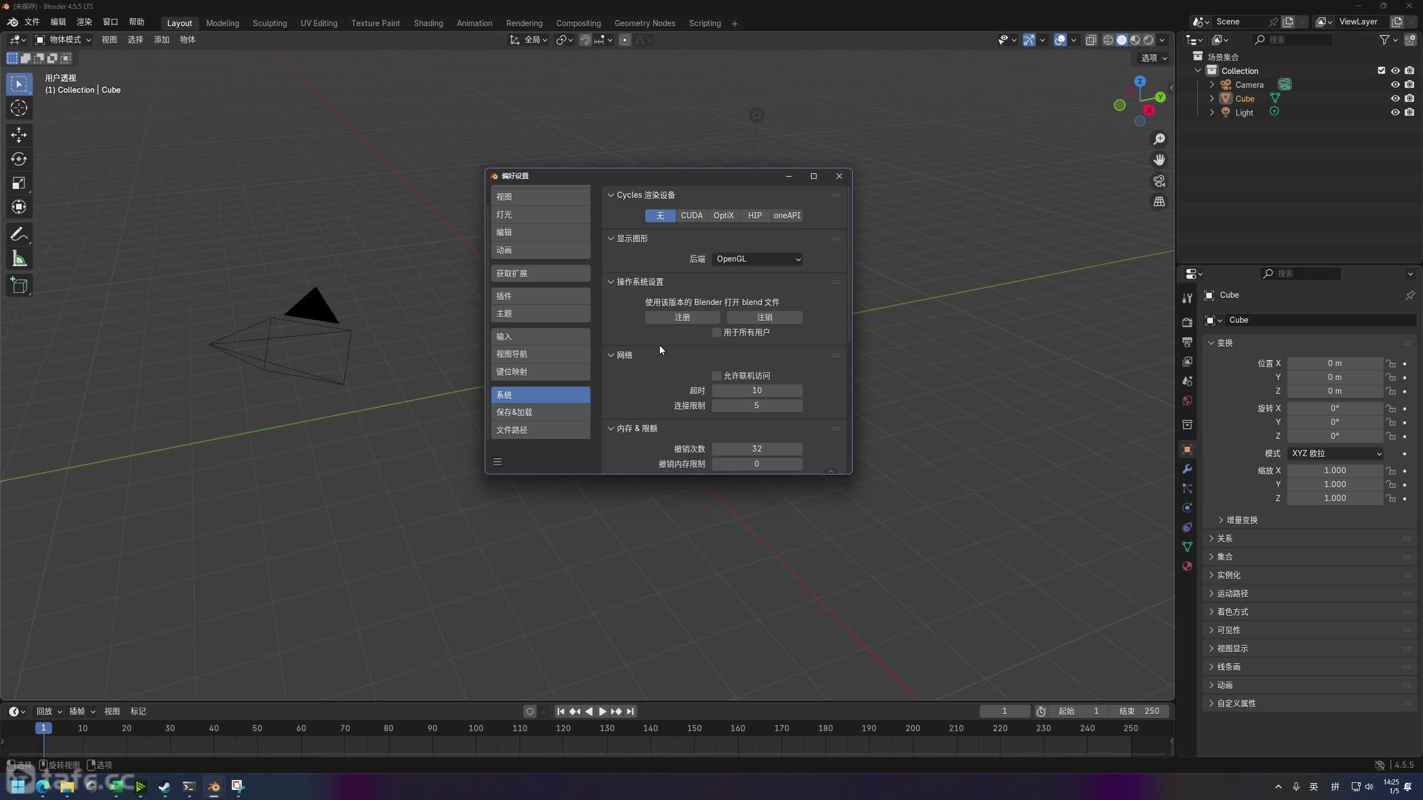Click the Add Cube tool icon

tap(19, 286)
